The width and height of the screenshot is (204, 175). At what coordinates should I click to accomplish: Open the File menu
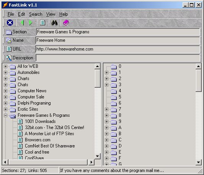pos(11,14)
